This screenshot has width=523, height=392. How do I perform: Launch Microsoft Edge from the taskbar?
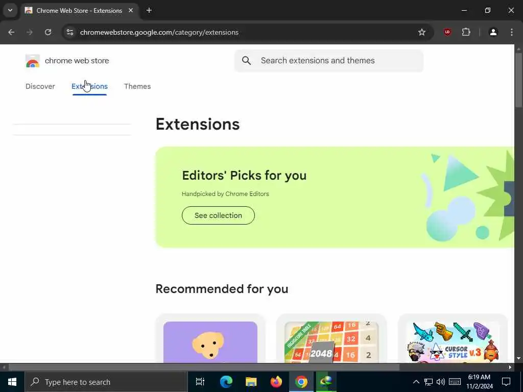click(x=226, y=382)
